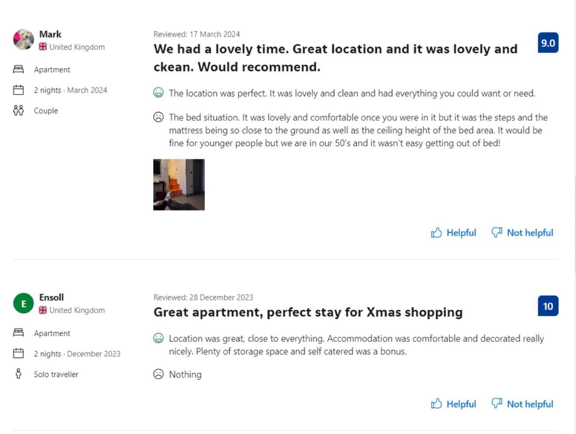Mark Mark's review as Not helpful
576x434 pixels.
(x=522, y=233)
